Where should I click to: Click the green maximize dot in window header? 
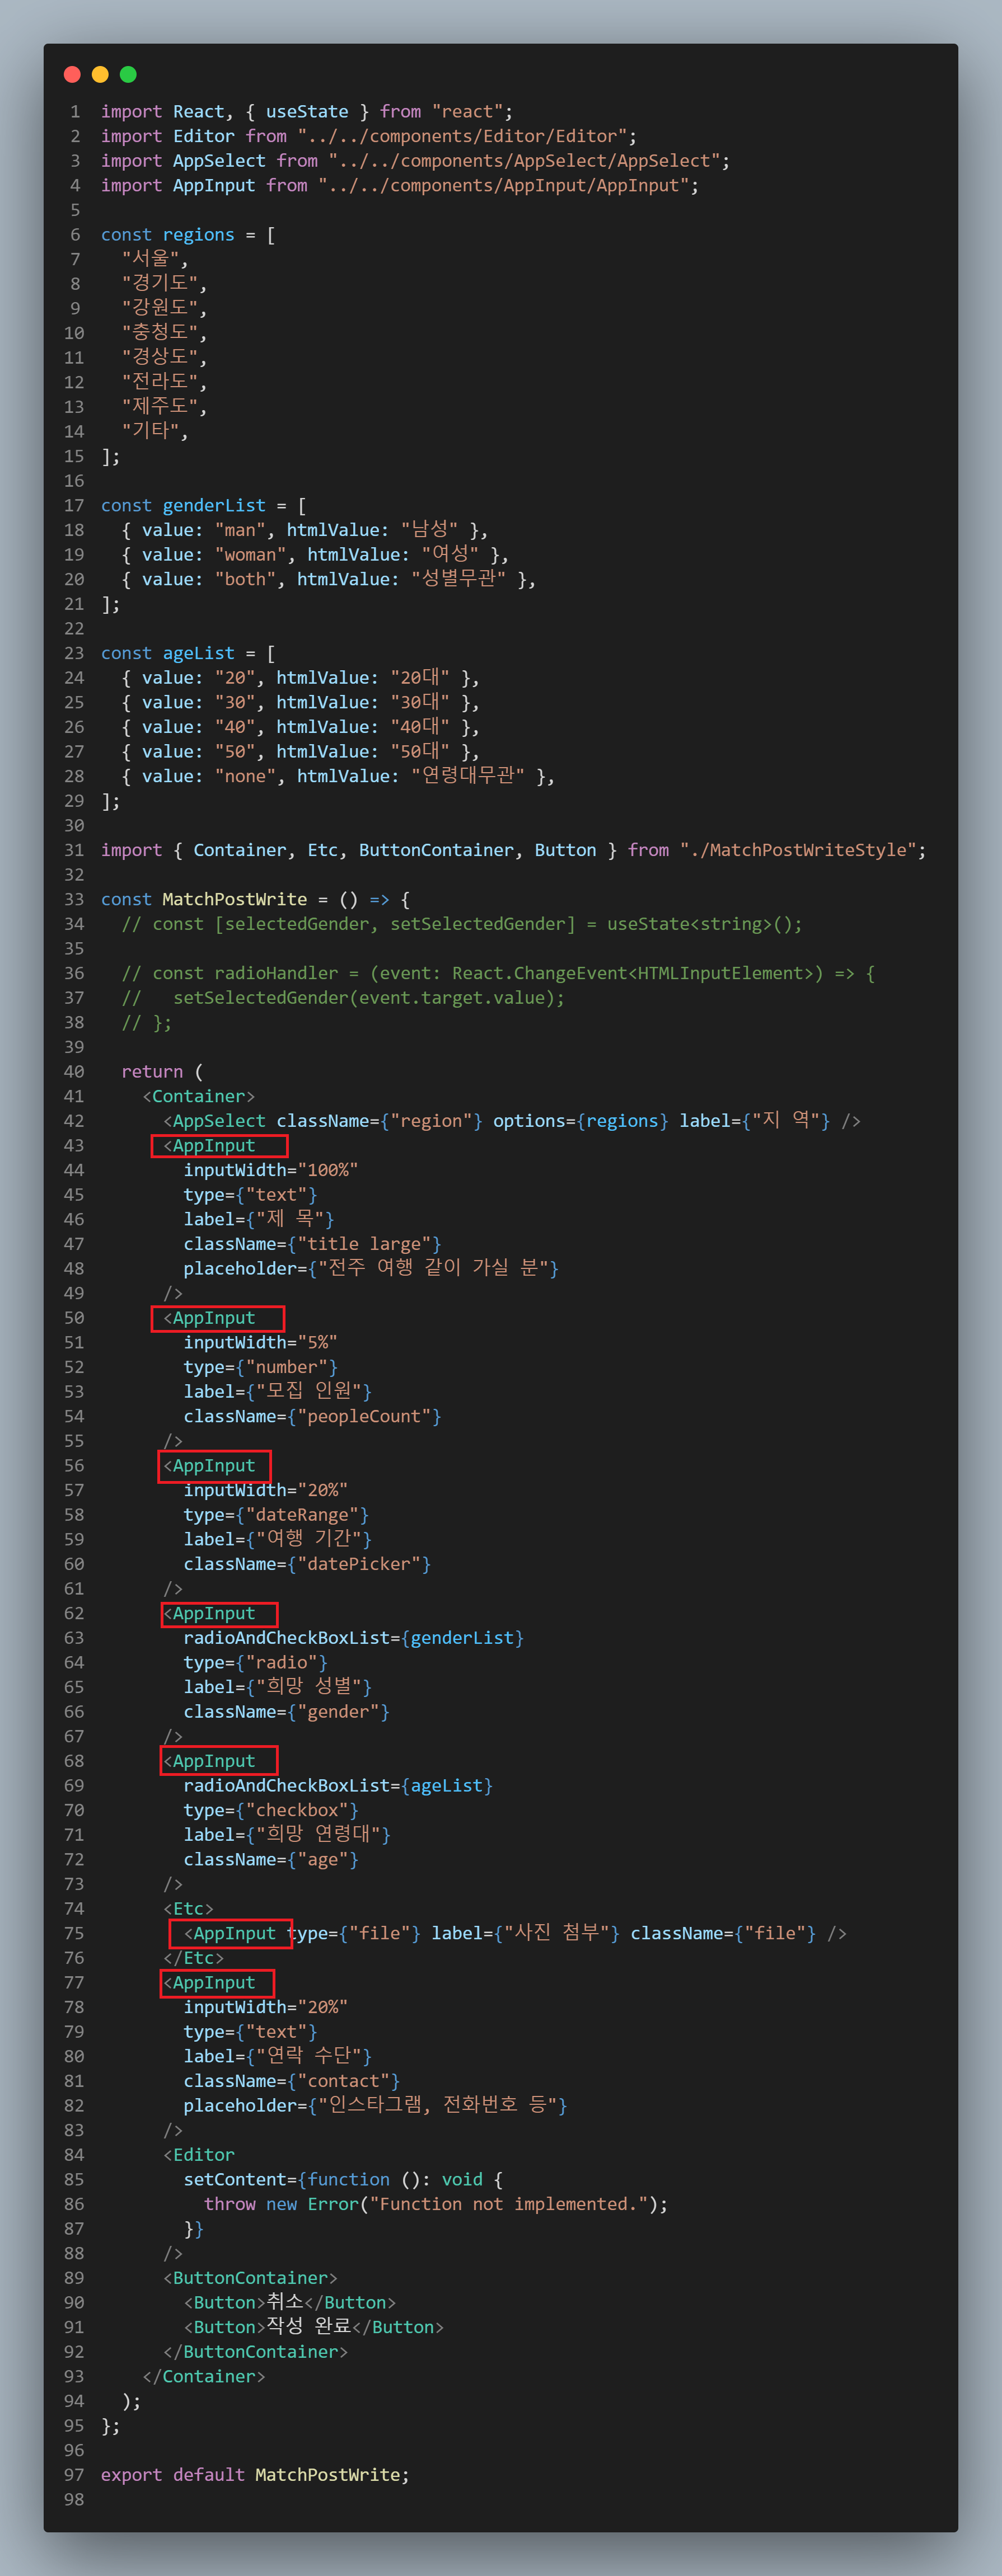click(128, 74)
